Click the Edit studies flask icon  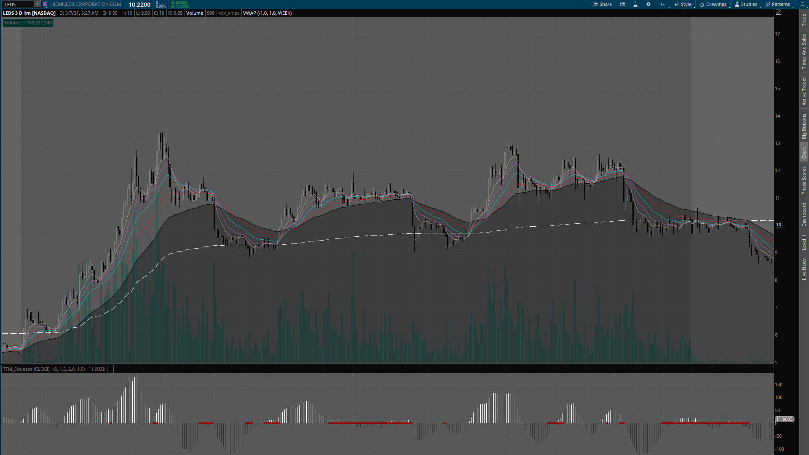[x=635, y=4]
